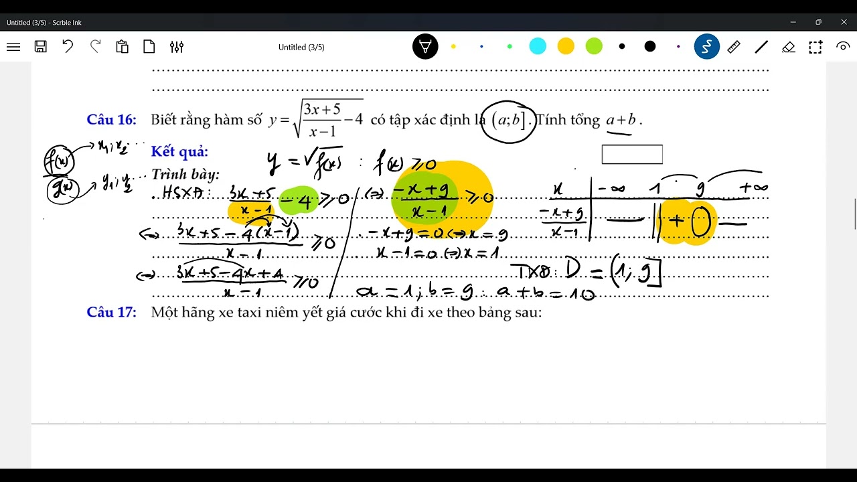Restore down the Scrble Ink window

click(818, 22)
